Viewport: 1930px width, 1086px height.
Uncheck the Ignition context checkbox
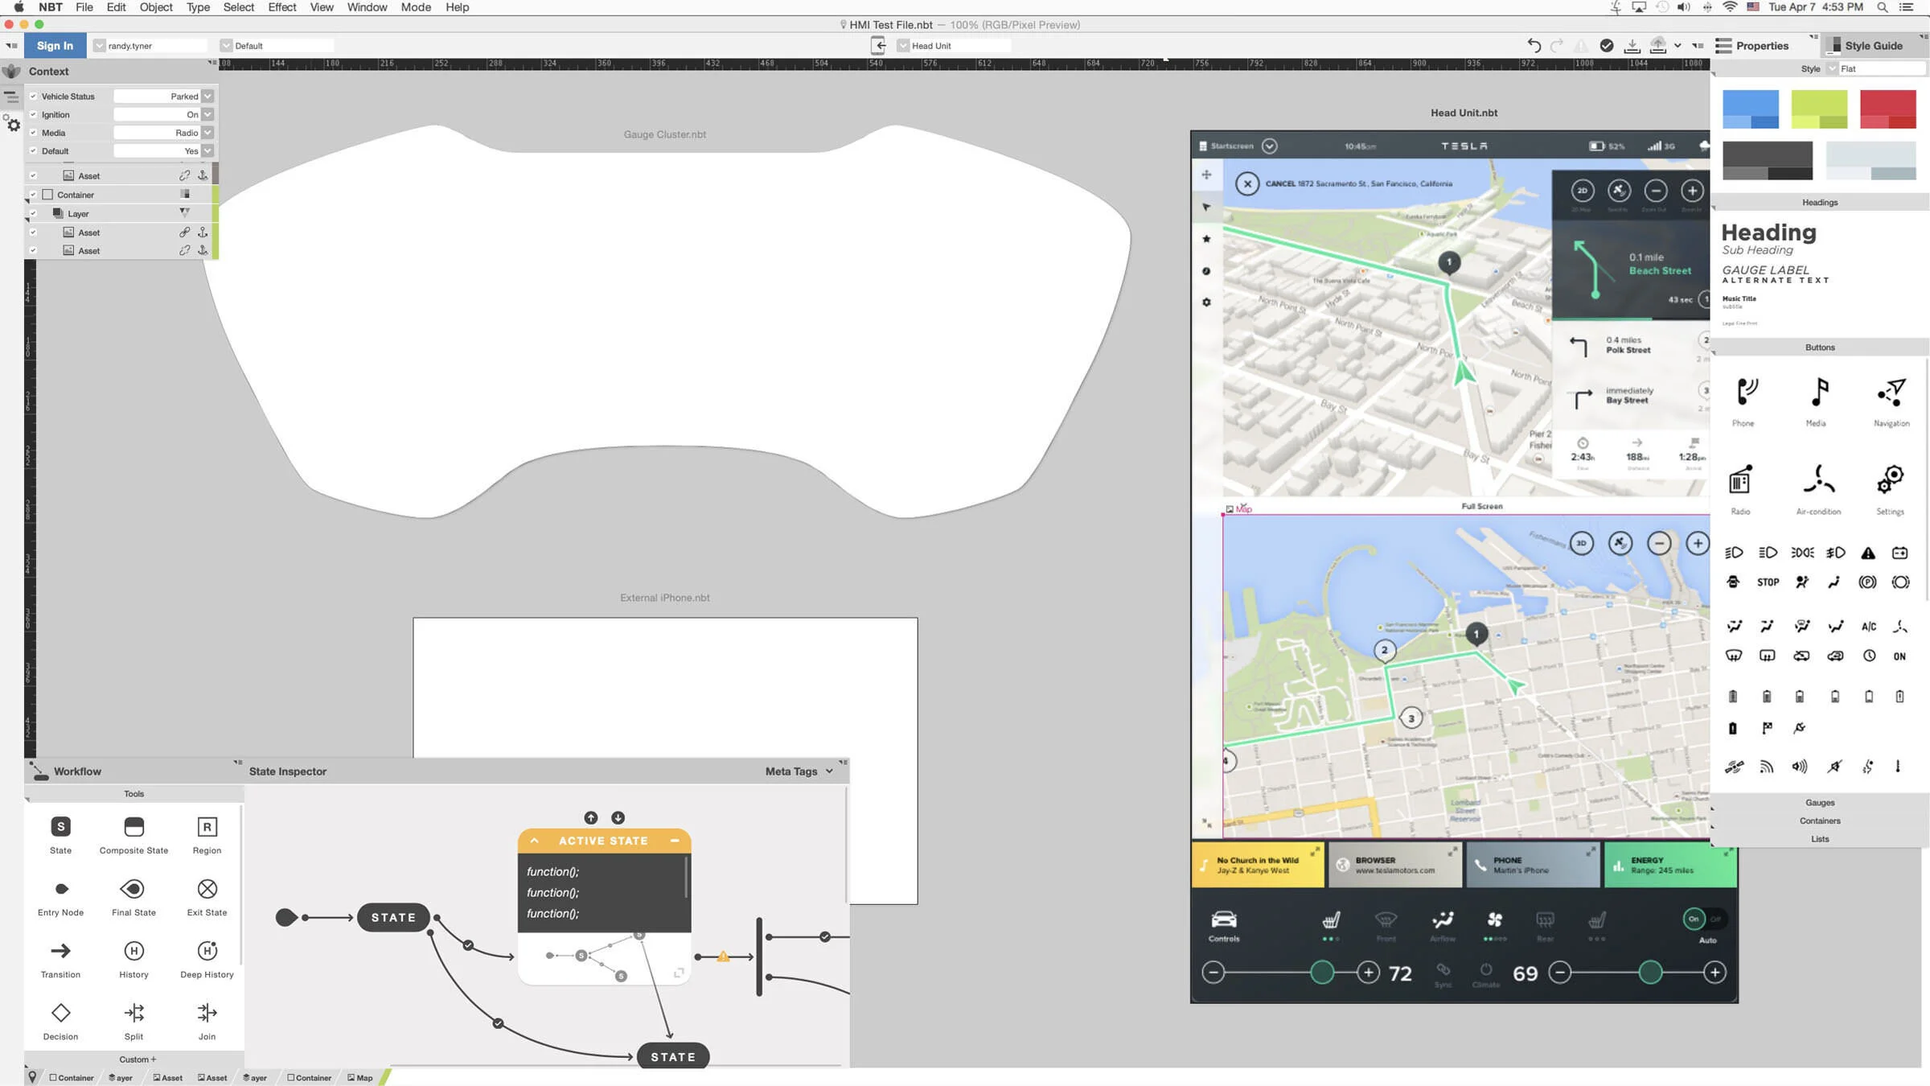coord(33,115)
